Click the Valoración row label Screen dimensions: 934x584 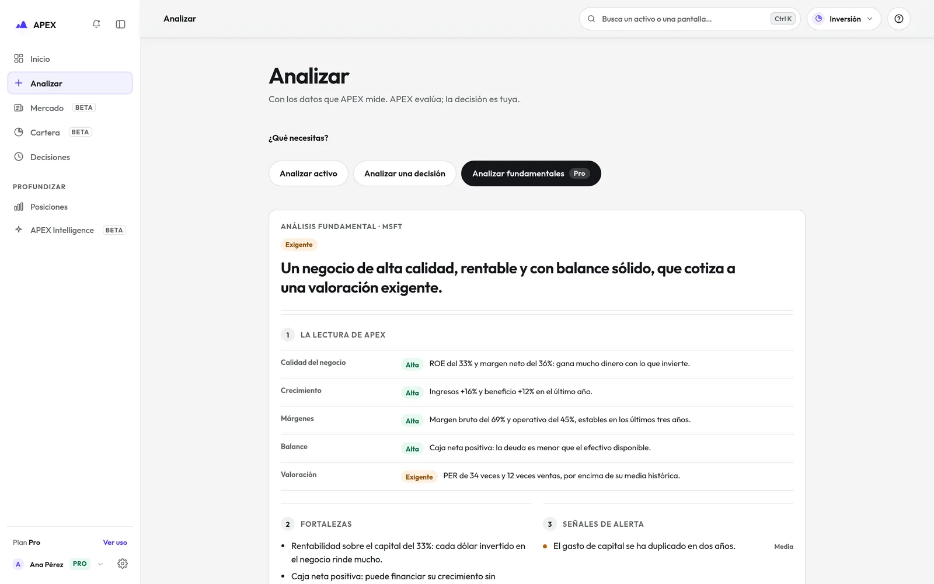coord(299,475)
